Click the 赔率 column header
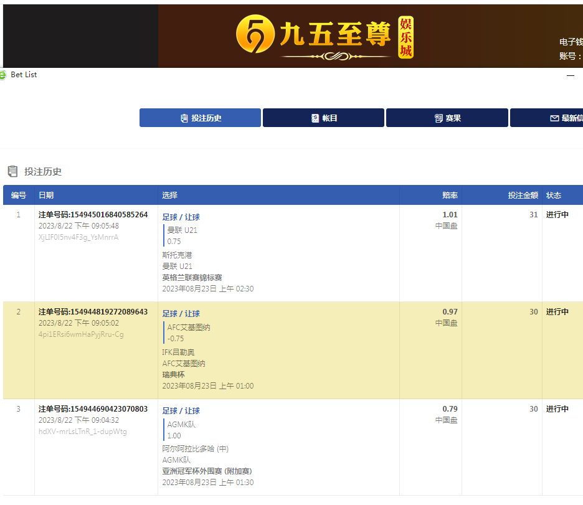 (450, 196)
